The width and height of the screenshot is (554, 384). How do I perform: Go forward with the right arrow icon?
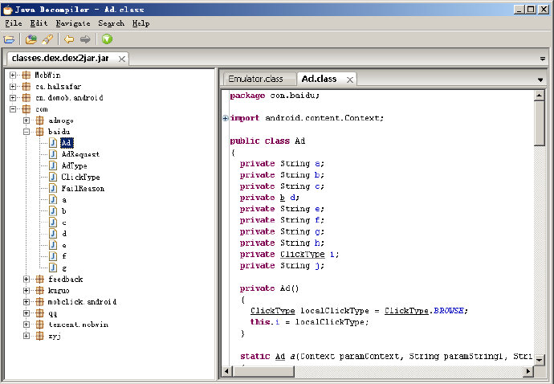point(85,39)
